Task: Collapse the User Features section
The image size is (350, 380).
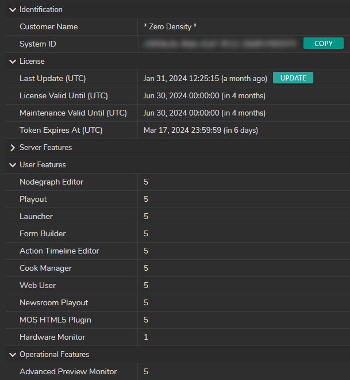Action: point(13,165)
